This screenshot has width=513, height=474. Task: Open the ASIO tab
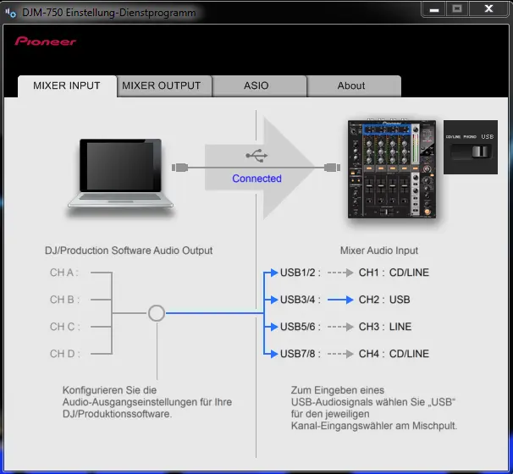coord(258,85)
